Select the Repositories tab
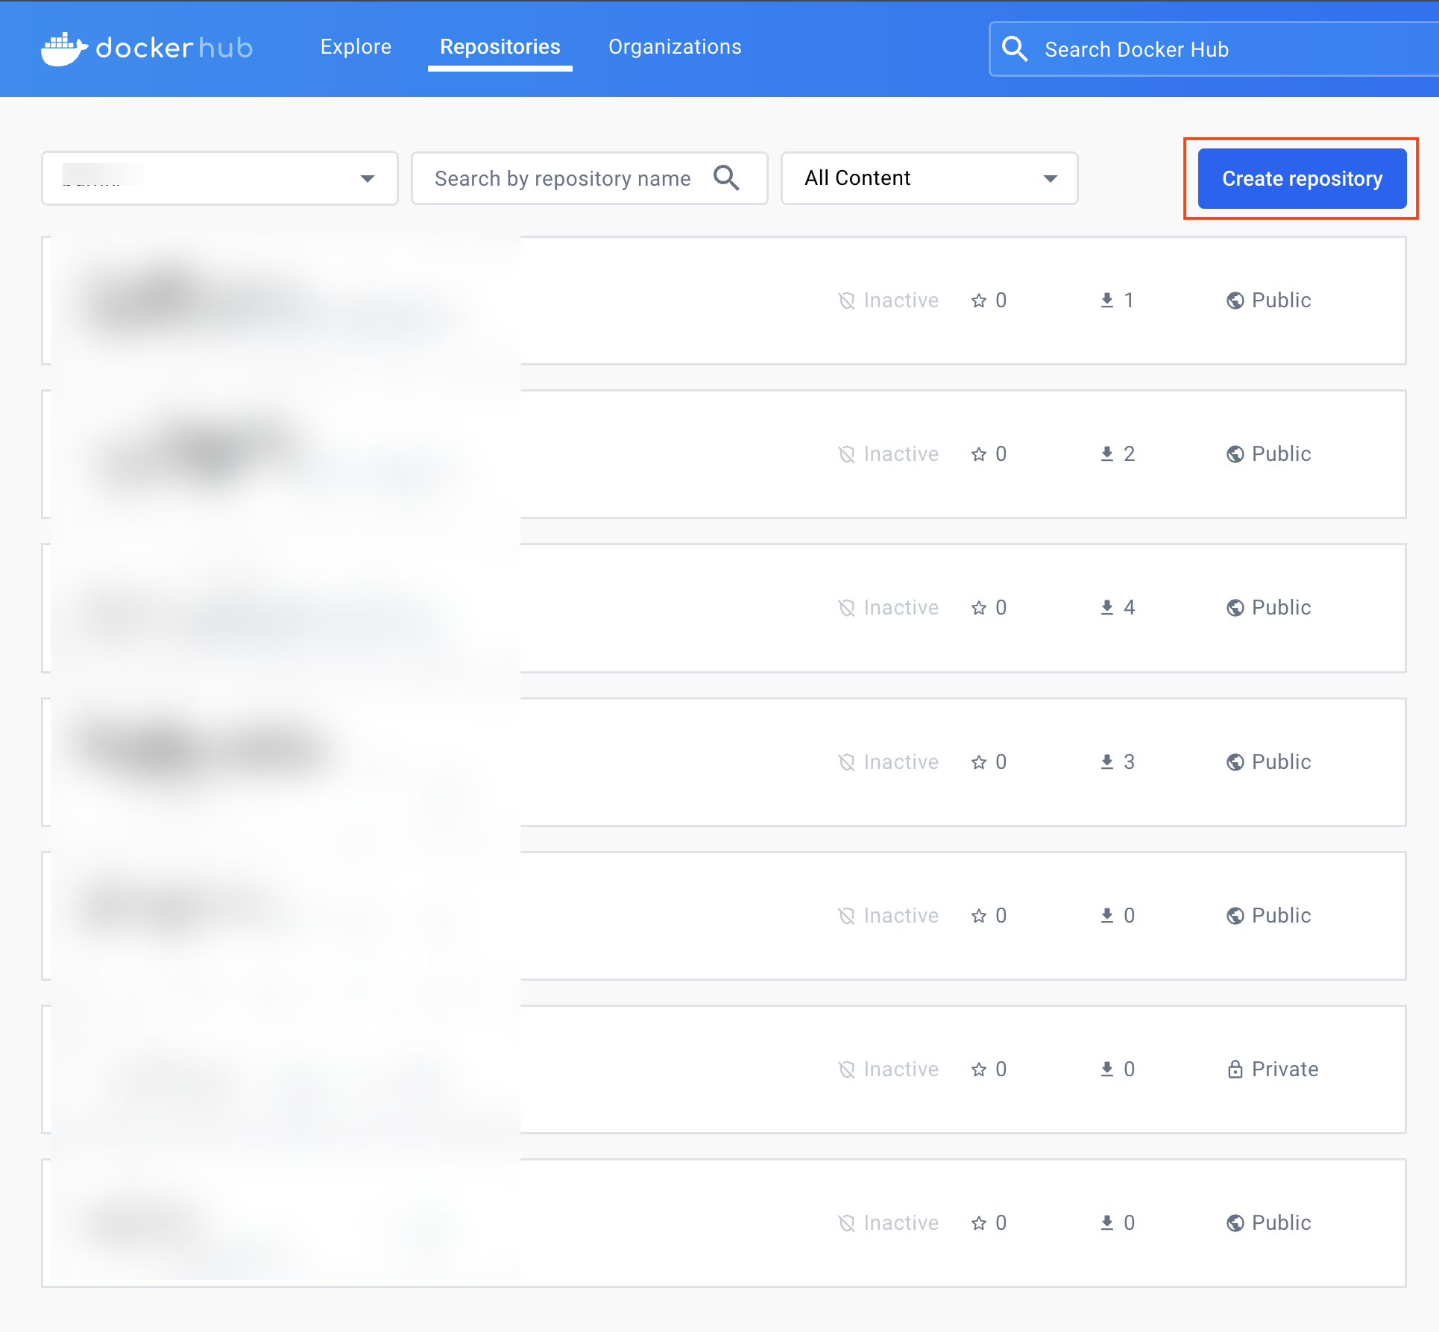The width and height of the screenshot is (1439, 1332). (500, 47)
